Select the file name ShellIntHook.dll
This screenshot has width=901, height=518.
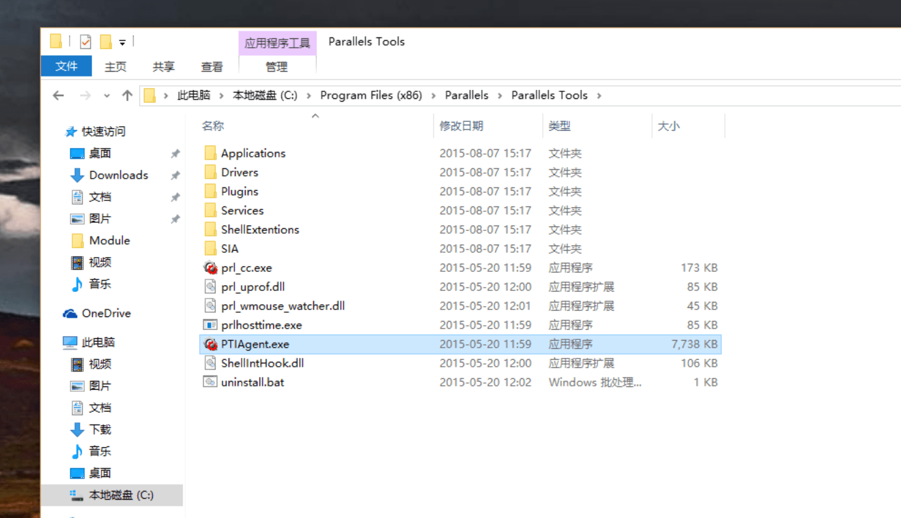click(x=263, y=363)
